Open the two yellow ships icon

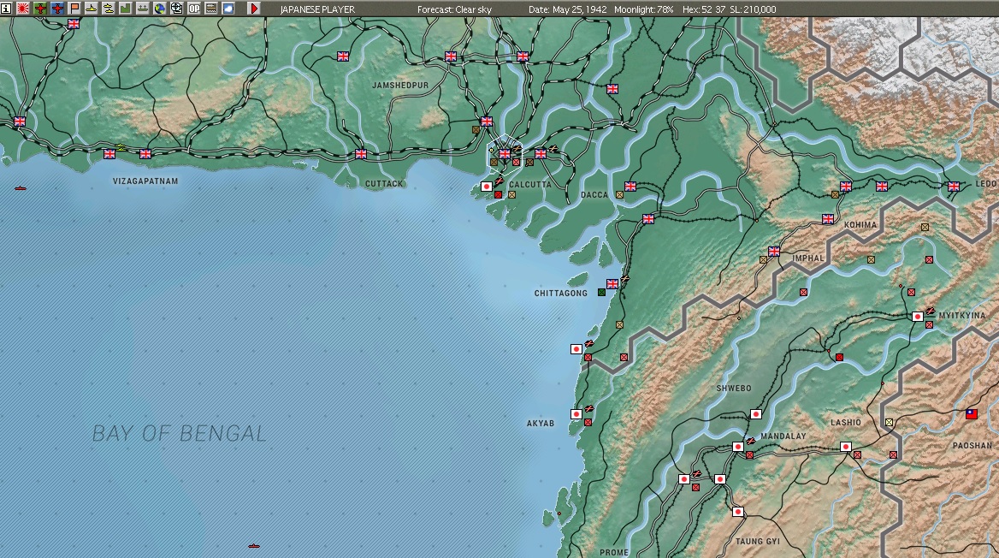pyautogui.click(x=109, y=9)
